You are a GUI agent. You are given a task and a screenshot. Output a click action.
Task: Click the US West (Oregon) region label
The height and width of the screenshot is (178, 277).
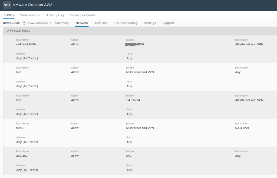click(37, 23)
